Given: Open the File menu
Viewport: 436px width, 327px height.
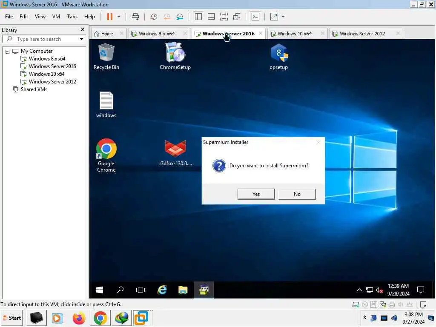Looking at the screenshot, I should click(x=9, y=17).
